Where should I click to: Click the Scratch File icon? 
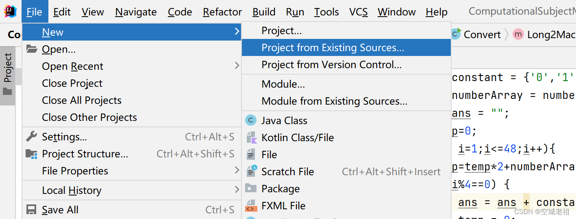252,172
